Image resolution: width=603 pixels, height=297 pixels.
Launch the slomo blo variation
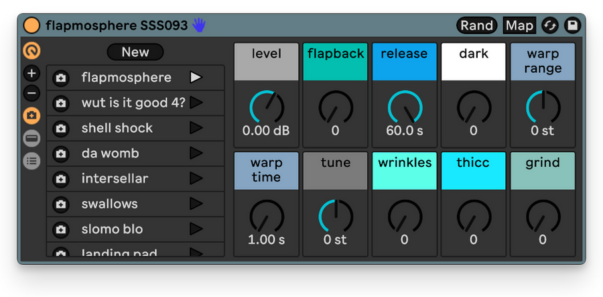tap(196, 229)
